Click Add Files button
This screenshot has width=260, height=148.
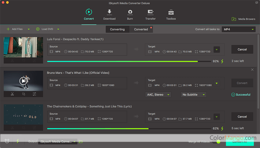click(15, 29)
